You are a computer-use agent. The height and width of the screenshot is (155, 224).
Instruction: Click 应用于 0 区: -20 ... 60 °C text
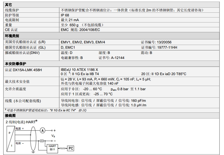(x=81, y=89)
